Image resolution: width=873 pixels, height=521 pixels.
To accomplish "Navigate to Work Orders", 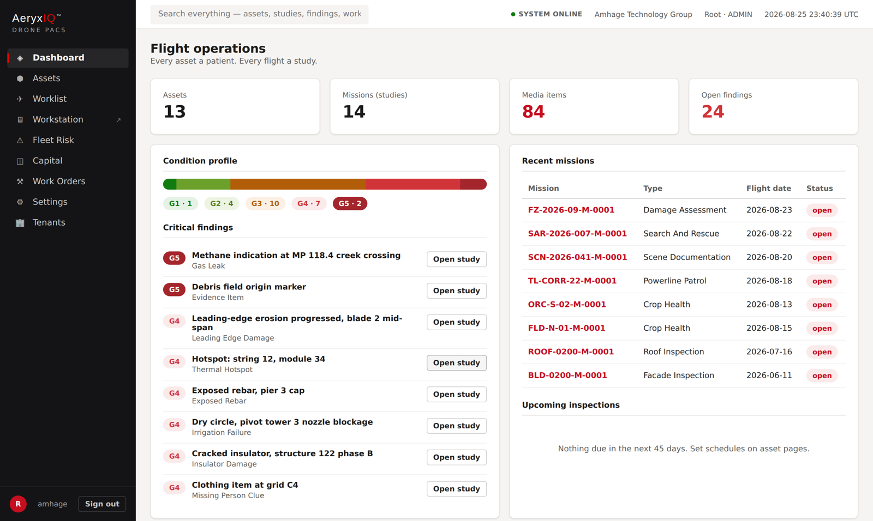I will (x=68, y=181).
